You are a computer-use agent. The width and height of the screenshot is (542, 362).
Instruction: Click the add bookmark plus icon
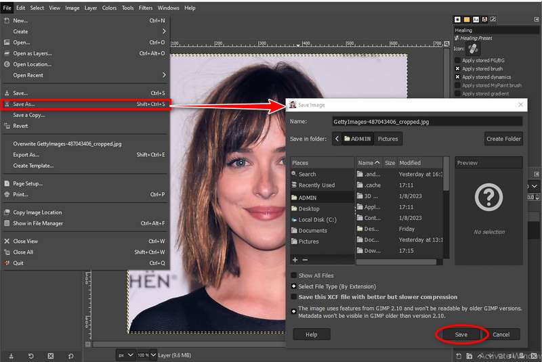tap(295, 260)
